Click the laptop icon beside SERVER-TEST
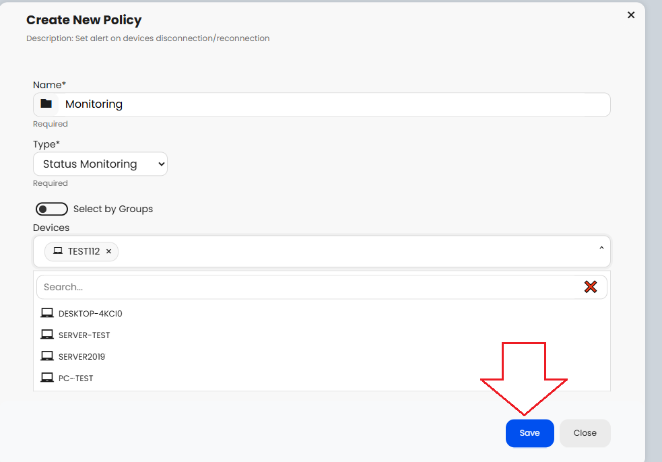The width and height of the screenshot is (662, 462). pos(46,335)
